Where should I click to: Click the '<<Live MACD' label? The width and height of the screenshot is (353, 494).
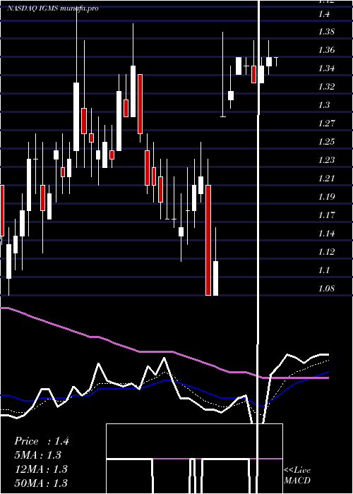coord(297,475)
